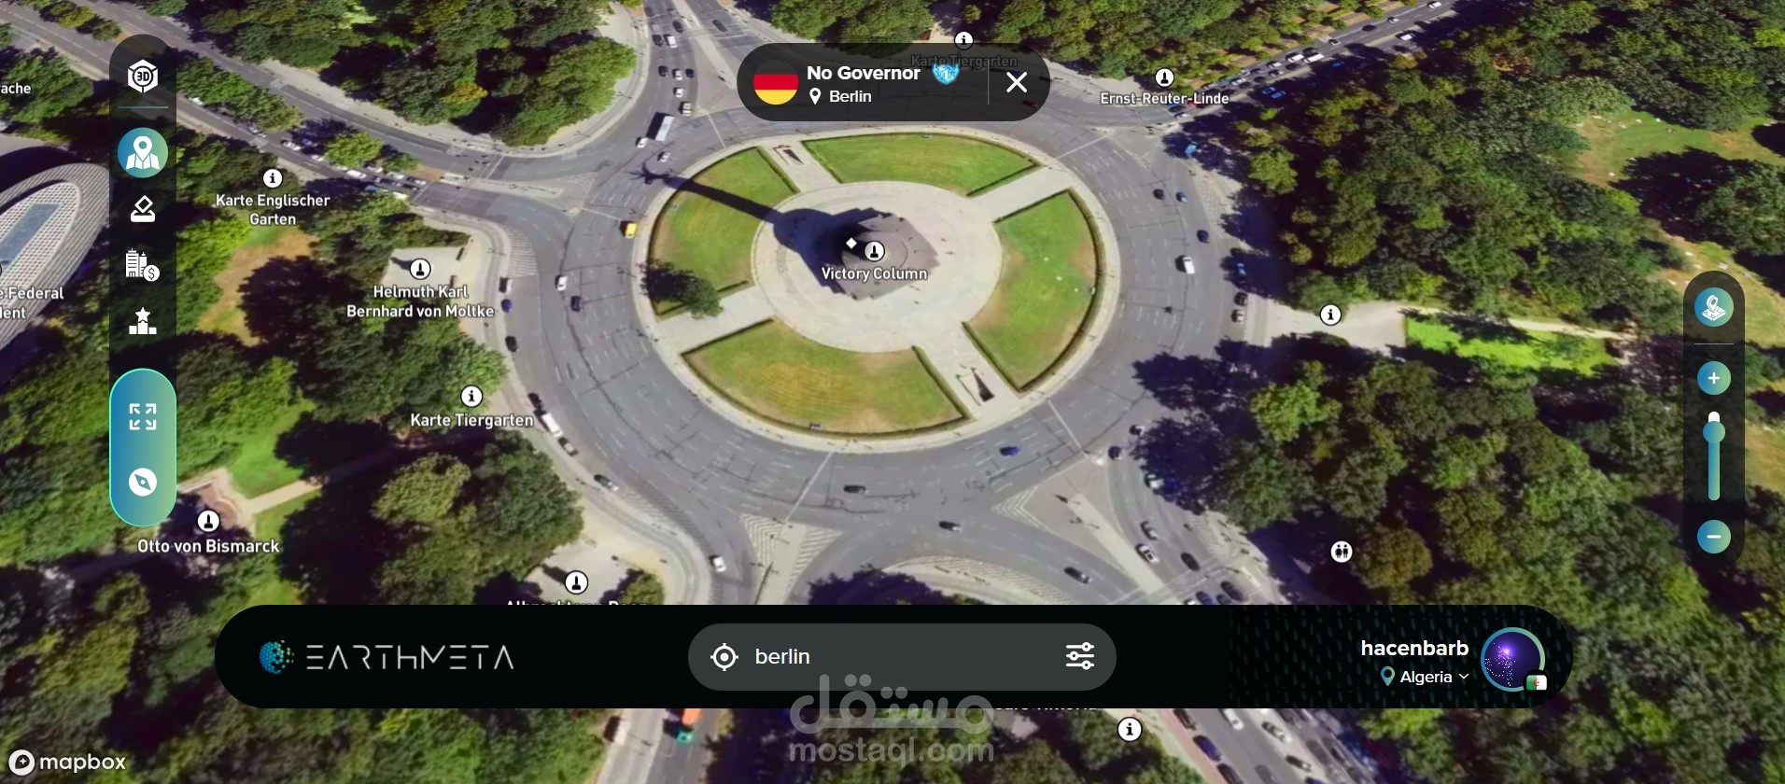Zoom out with the minus button

[x=1714, y=537]
